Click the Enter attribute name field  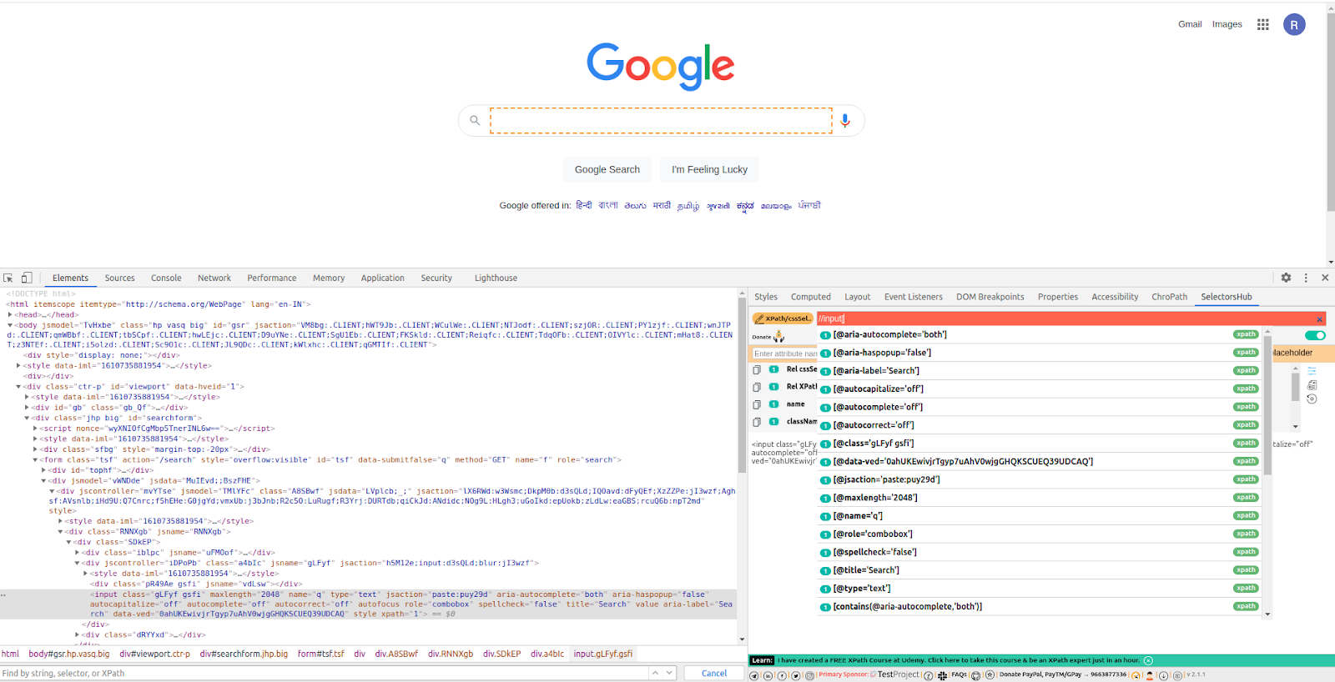point(784,354)
